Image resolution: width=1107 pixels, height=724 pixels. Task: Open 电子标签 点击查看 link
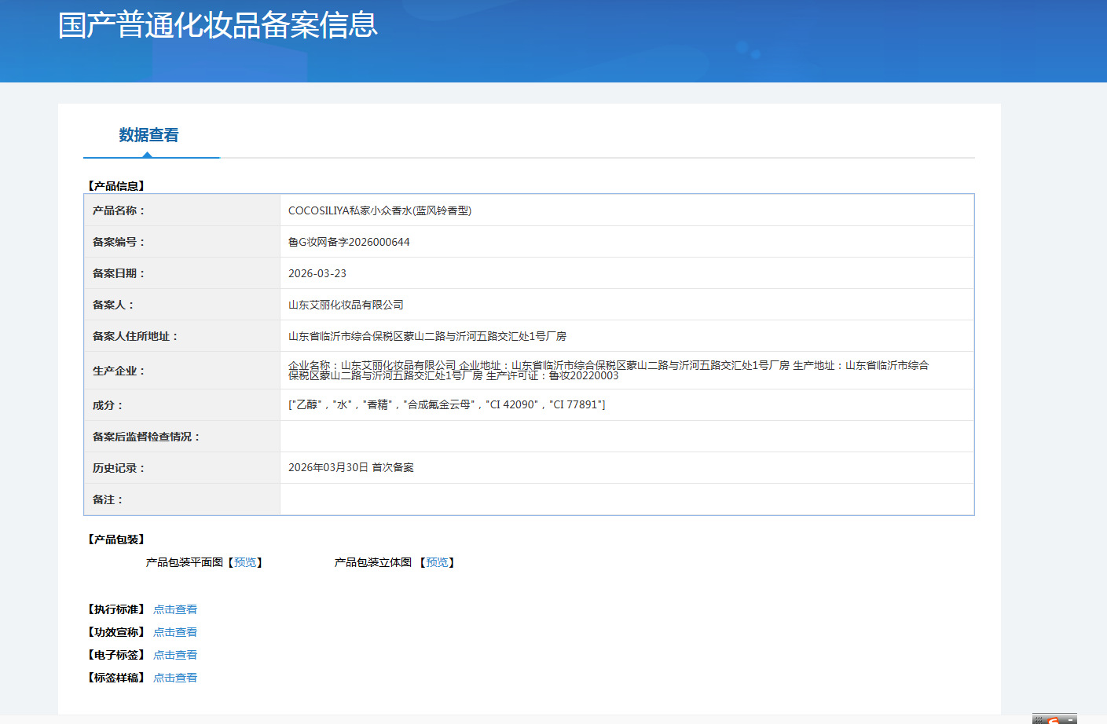pyautogui.click(x=175, y=655)
